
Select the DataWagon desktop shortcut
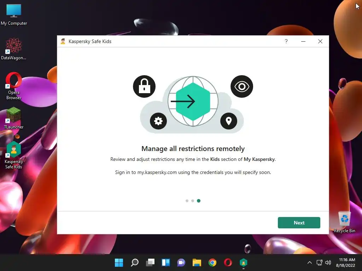(14, 49)
